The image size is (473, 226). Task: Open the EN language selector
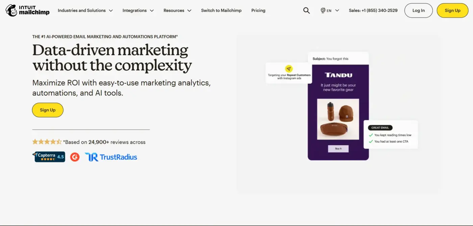click(x=330, y=10)
